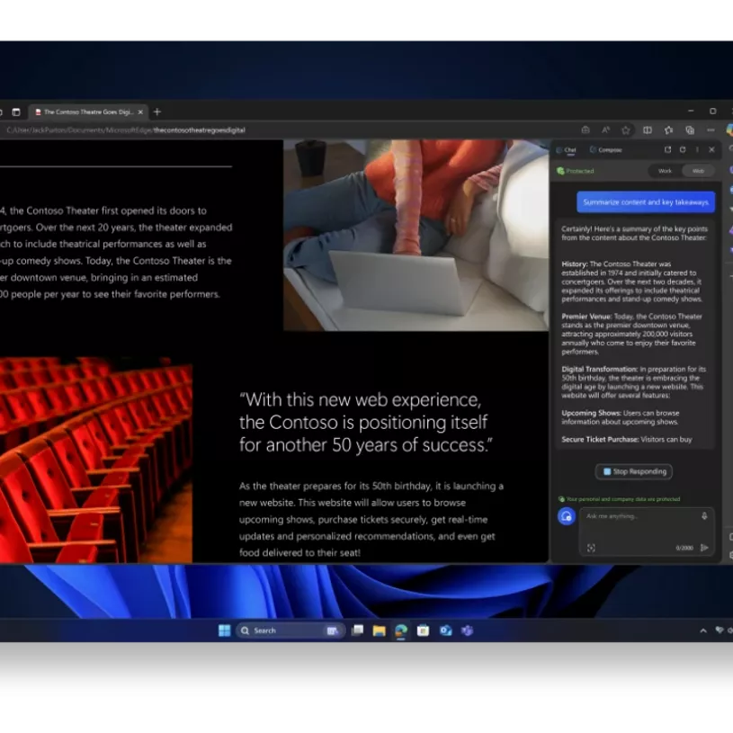Open more options in Copilot pane header

coord(697,149)
